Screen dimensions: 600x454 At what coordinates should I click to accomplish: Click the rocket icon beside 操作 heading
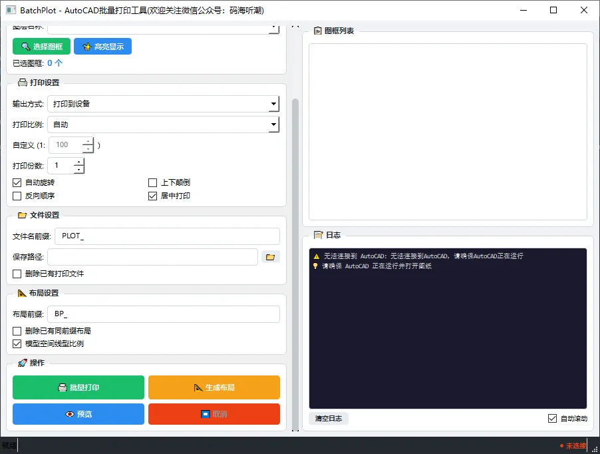pyautogui.click(x=22, y=363)
